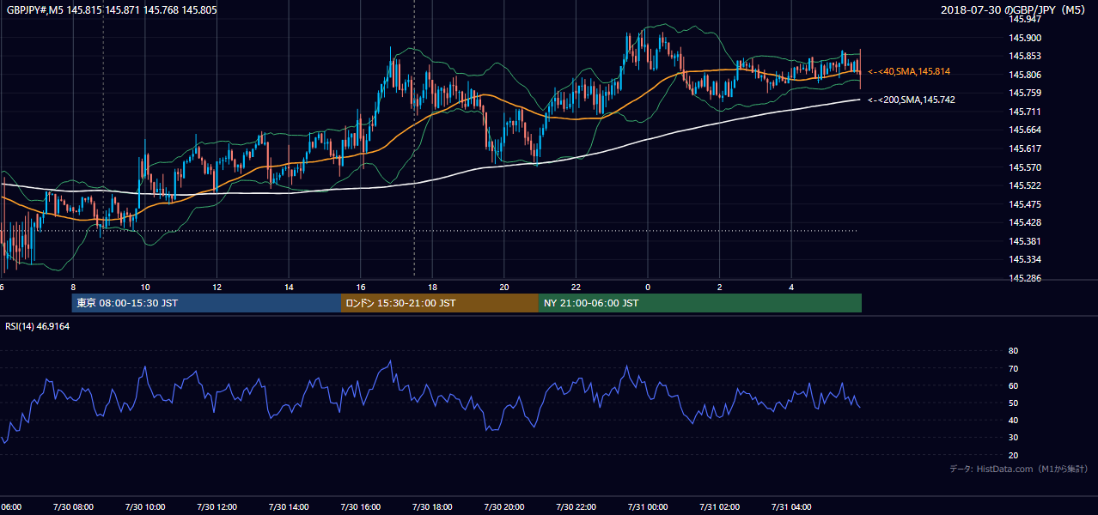
Task: Click the HistData.com data source credit
Action: [1019, 469]
